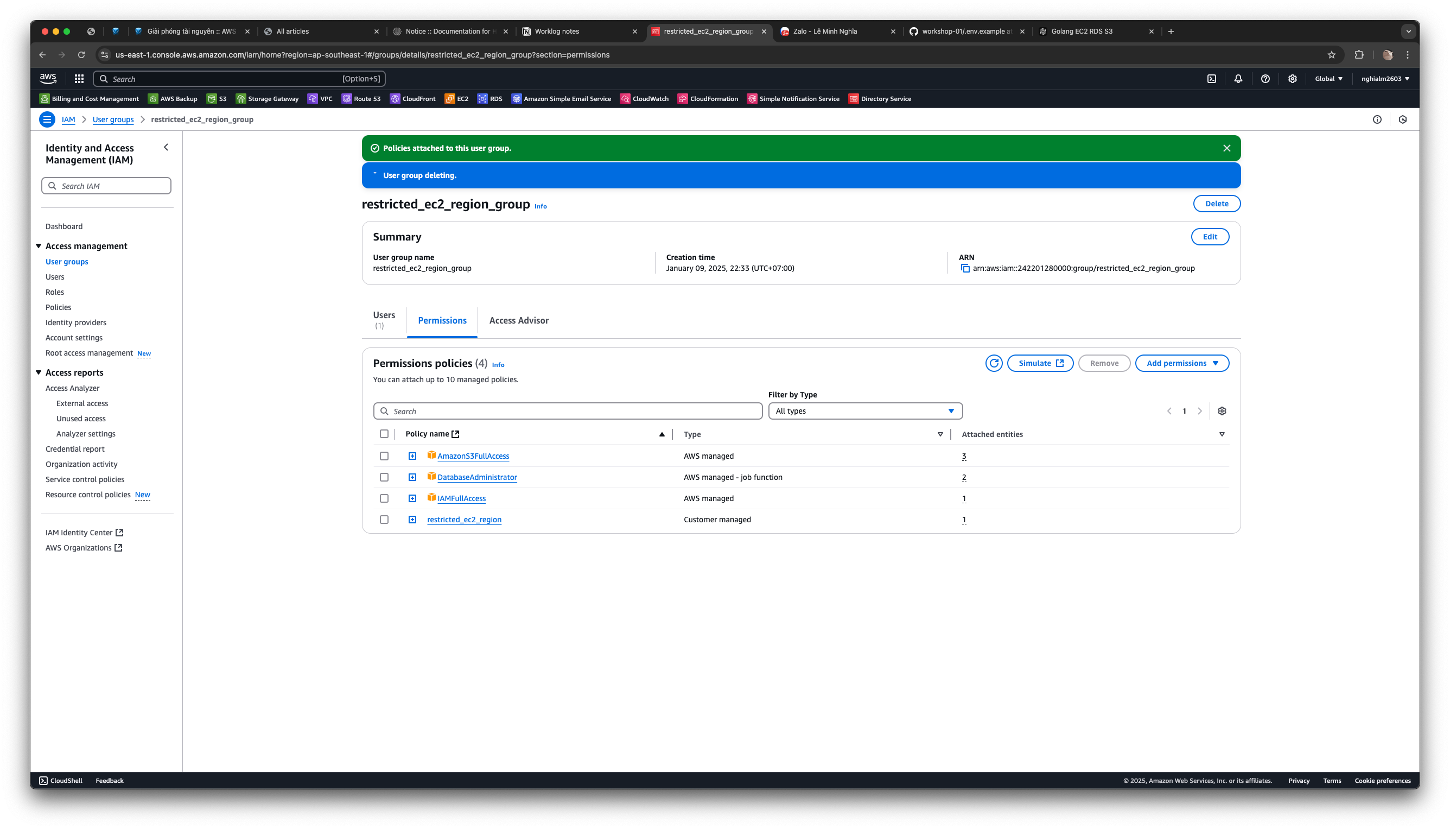Open the help question-mark menu
This screenshot has width=1450, height=829.
(x=1265, y=79)
